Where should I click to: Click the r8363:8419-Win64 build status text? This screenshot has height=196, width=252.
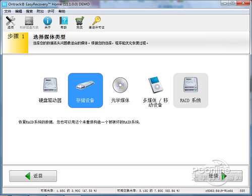[x=219, y=190]
